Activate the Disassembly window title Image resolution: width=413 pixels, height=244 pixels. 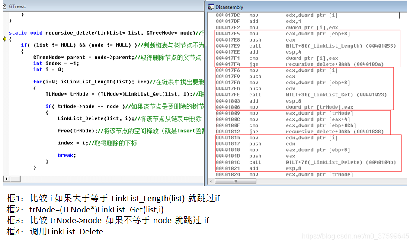coord(229,7)
